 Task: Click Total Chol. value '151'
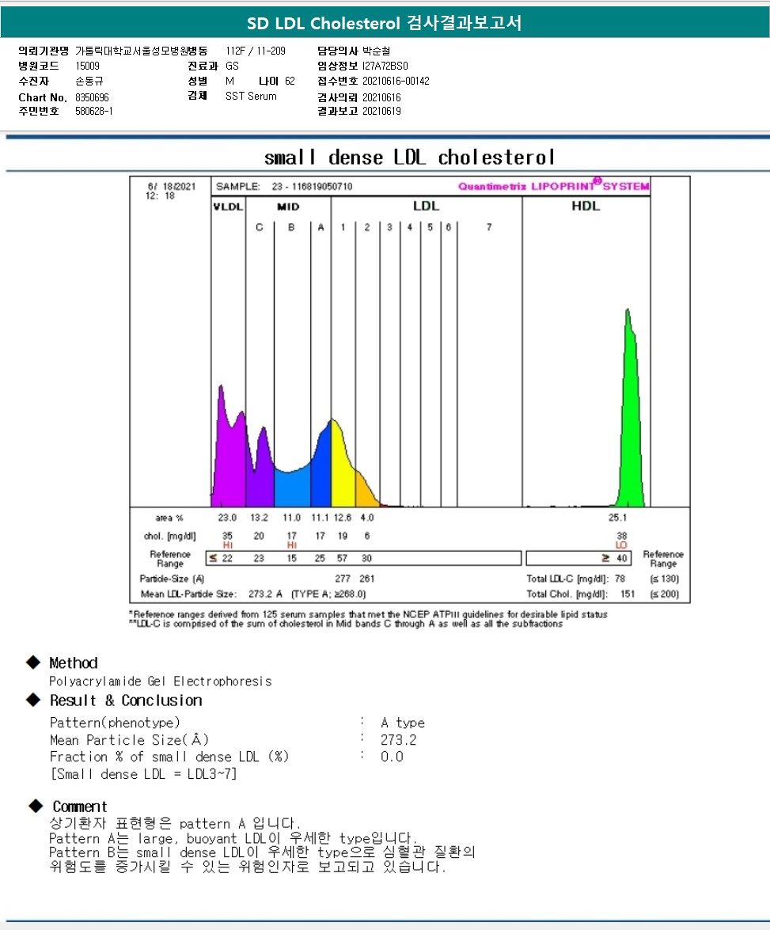point(628,594)
